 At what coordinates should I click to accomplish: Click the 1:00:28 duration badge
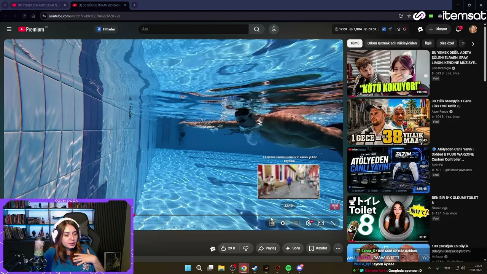tap(422, 92)
